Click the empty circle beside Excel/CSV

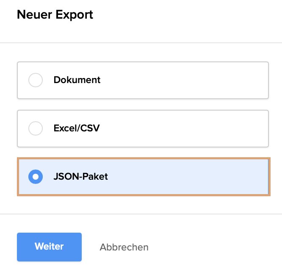pos(36,128)
